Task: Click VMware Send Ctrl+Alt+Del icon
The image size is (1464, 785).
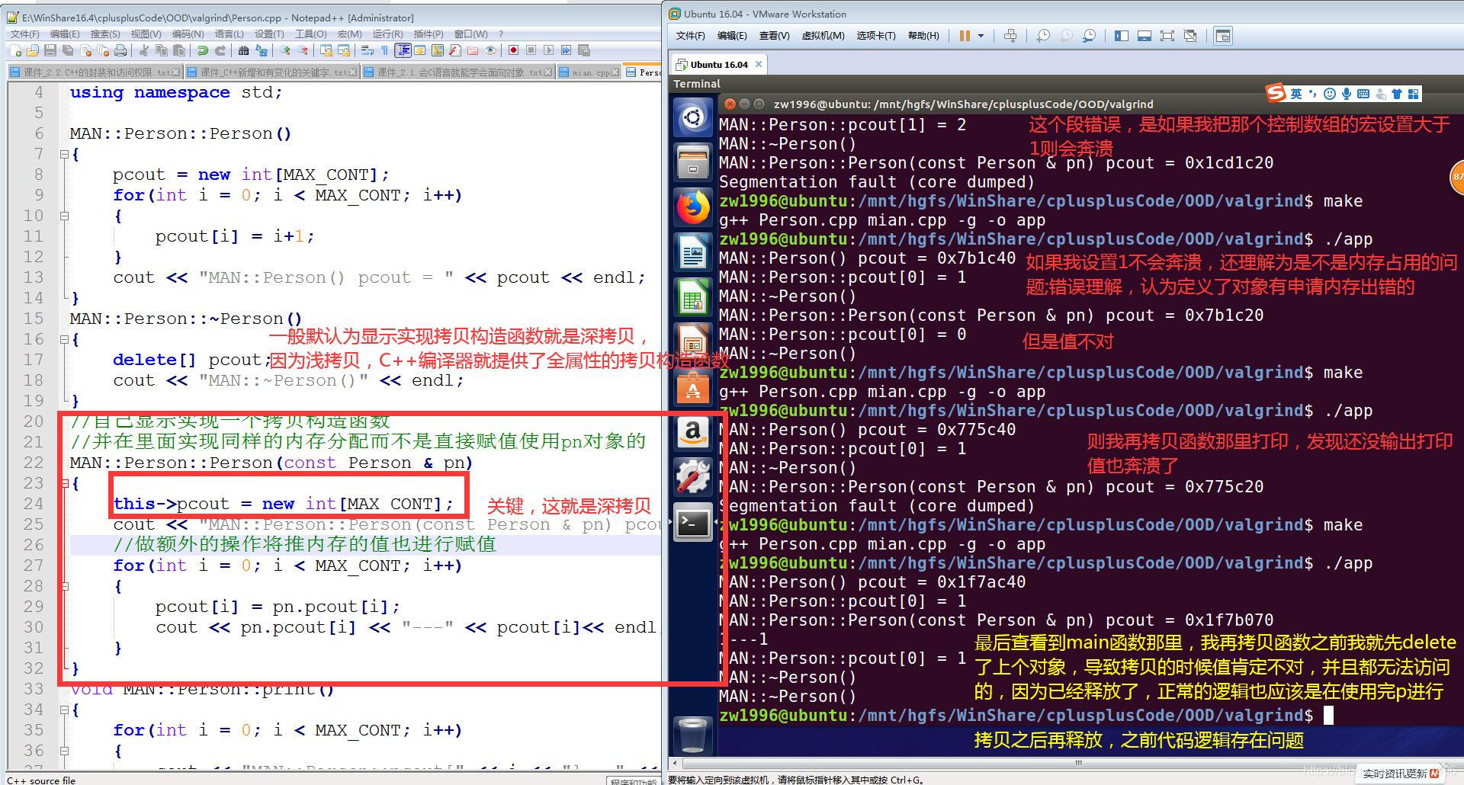Action: pyautogui.click(x=1010, y=36)
